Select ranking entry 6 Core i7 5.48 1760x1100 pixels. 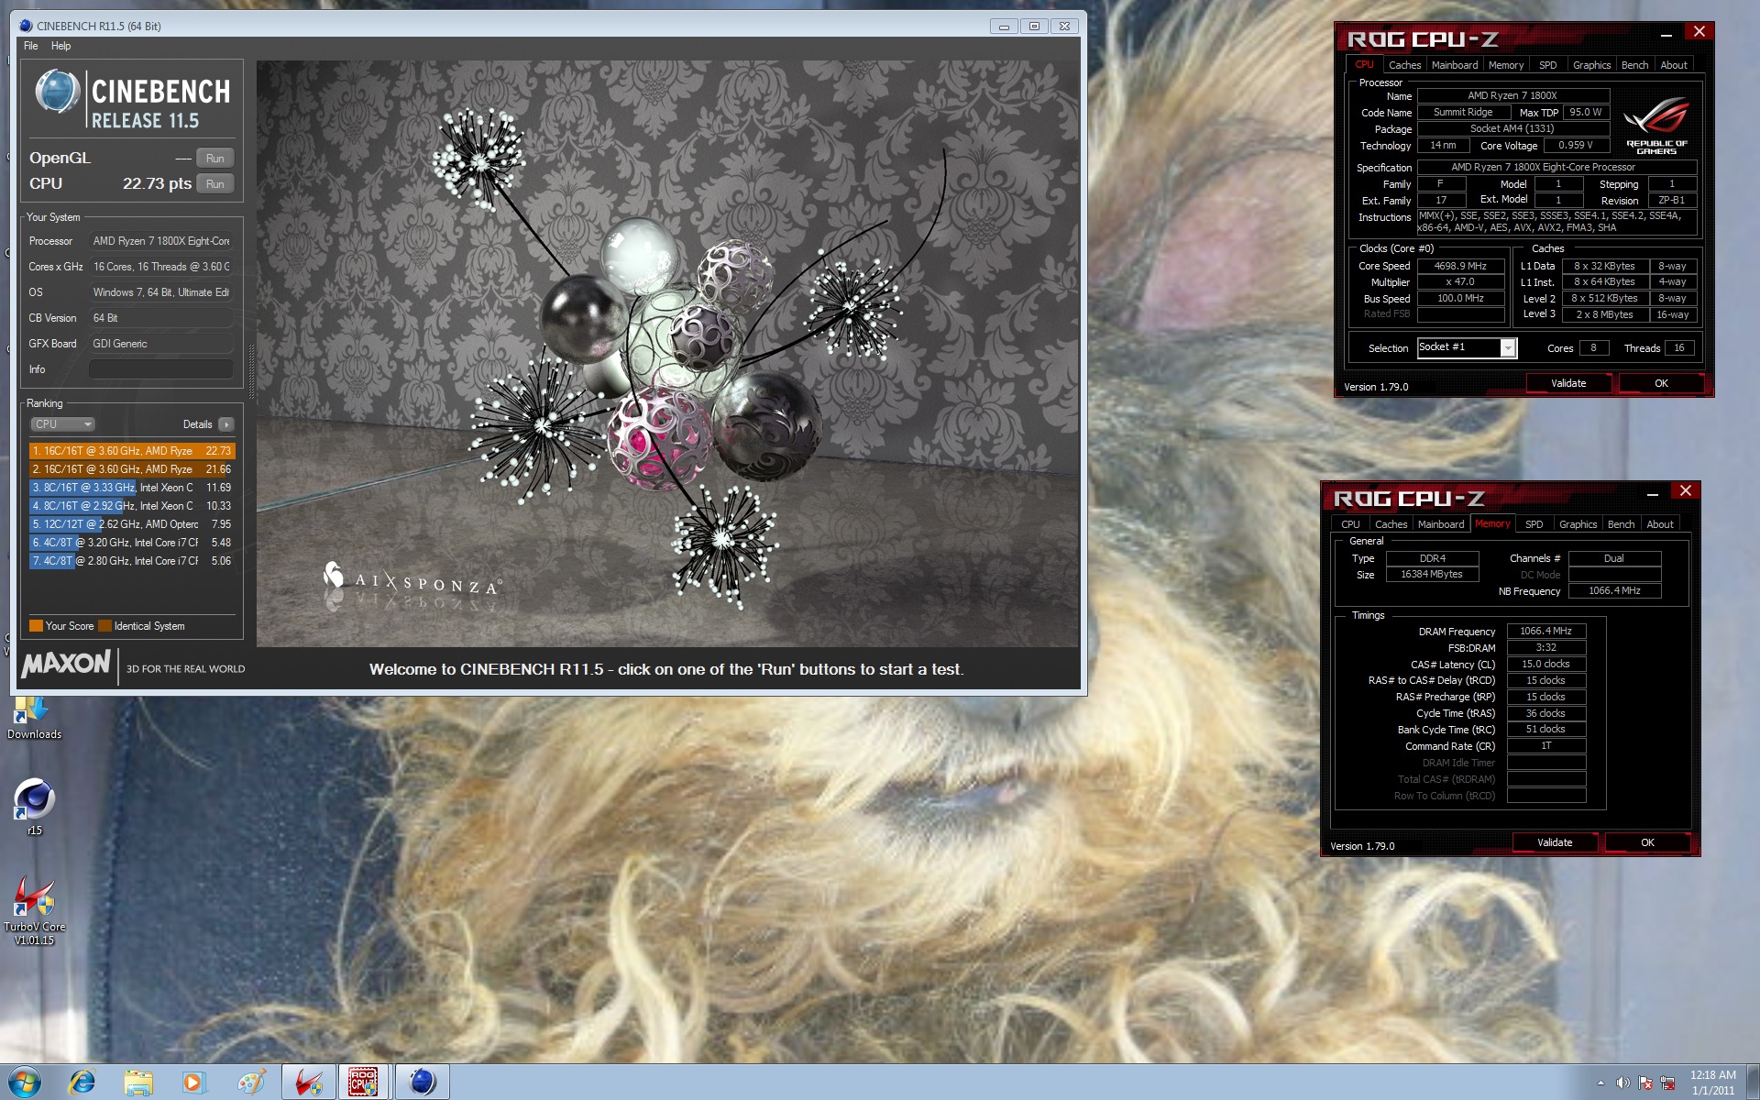tap(132, 543)
